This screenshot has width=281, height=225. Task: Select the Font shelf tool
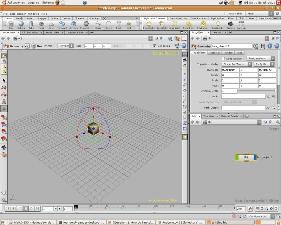coord(118,25)
